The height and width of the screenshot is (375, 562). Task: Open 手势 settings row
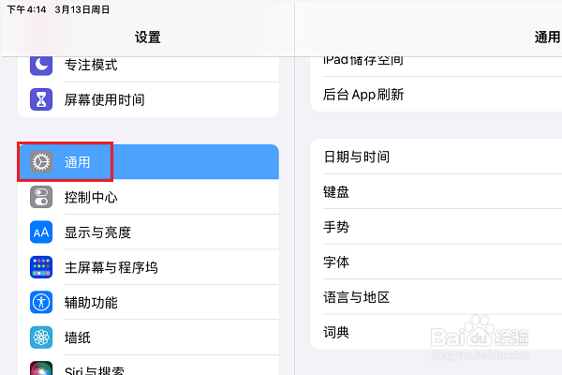point(436,227)
